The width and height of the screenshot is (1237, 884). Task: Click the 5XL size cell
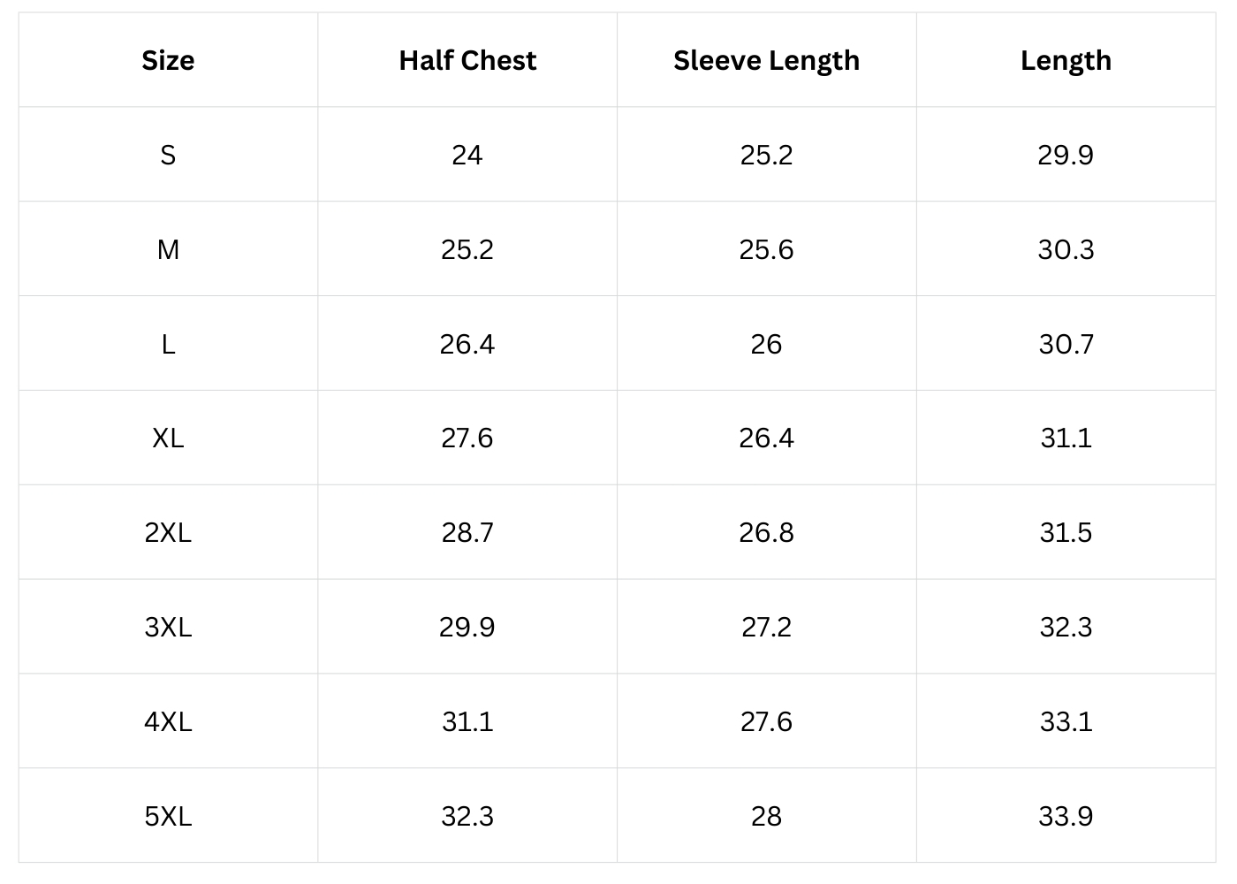pos(168,816)
